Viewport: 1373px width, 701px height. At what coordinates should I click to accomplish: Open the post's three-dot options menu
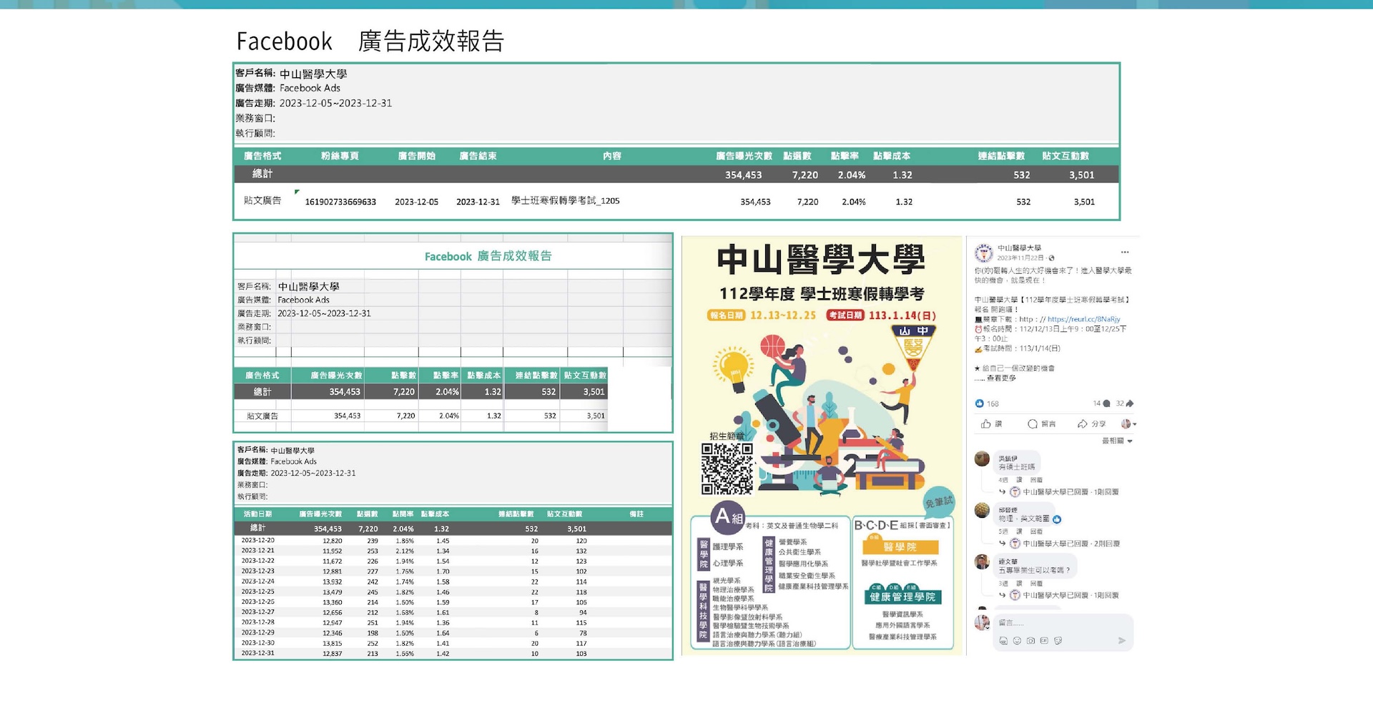click(x=1125, y=252)
